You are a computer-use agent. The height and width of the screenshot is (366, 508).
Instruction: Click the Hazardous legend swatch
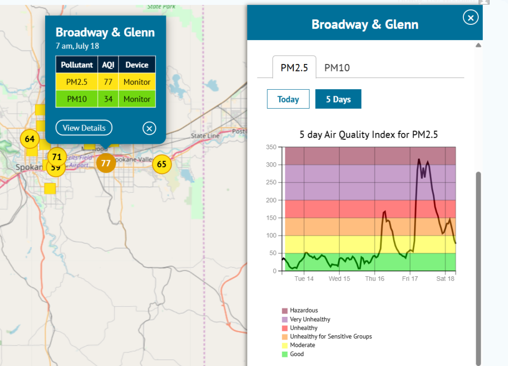pyautogui.click(x=285, y=310)
